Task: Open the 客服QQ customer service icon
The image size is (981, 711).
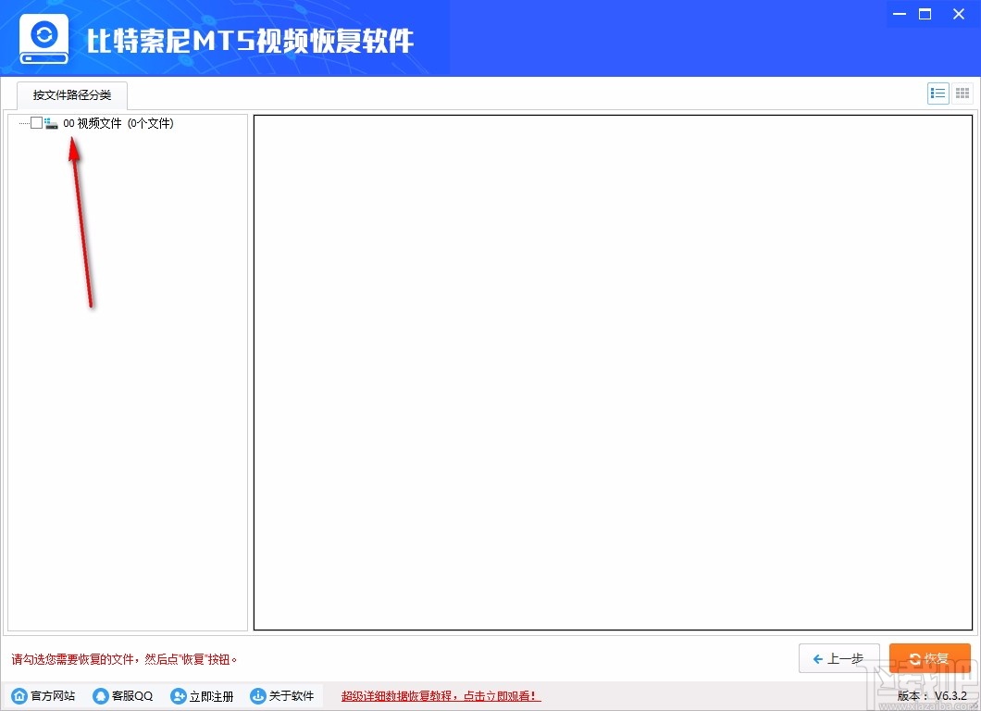Action: click(x=100, y=695)
